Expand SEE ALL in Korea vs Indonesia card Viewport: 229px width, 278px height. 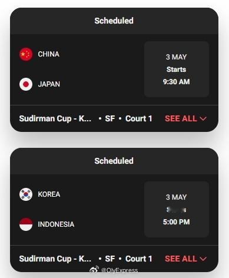point(185,259)
